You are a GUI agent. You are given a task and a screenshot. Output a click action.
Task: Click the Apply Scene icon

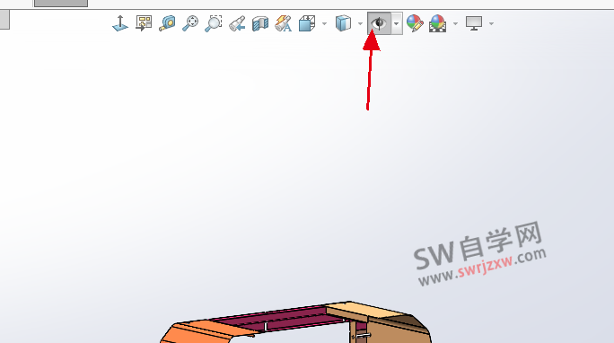coord(438,23)
